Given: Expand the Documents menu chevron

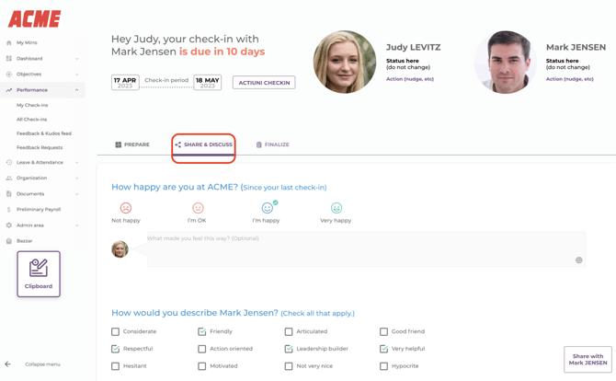Looking at the screenshot, I should click(76, 194).
